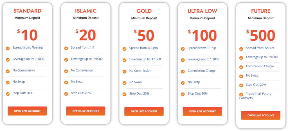
Task: Click the checkmark icon beside Spread from: Floating
Action: coord(8,48)
